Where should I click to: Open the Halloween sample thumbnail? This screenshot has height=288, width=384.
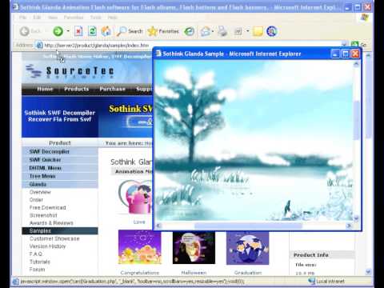click(x=194, y=248)
